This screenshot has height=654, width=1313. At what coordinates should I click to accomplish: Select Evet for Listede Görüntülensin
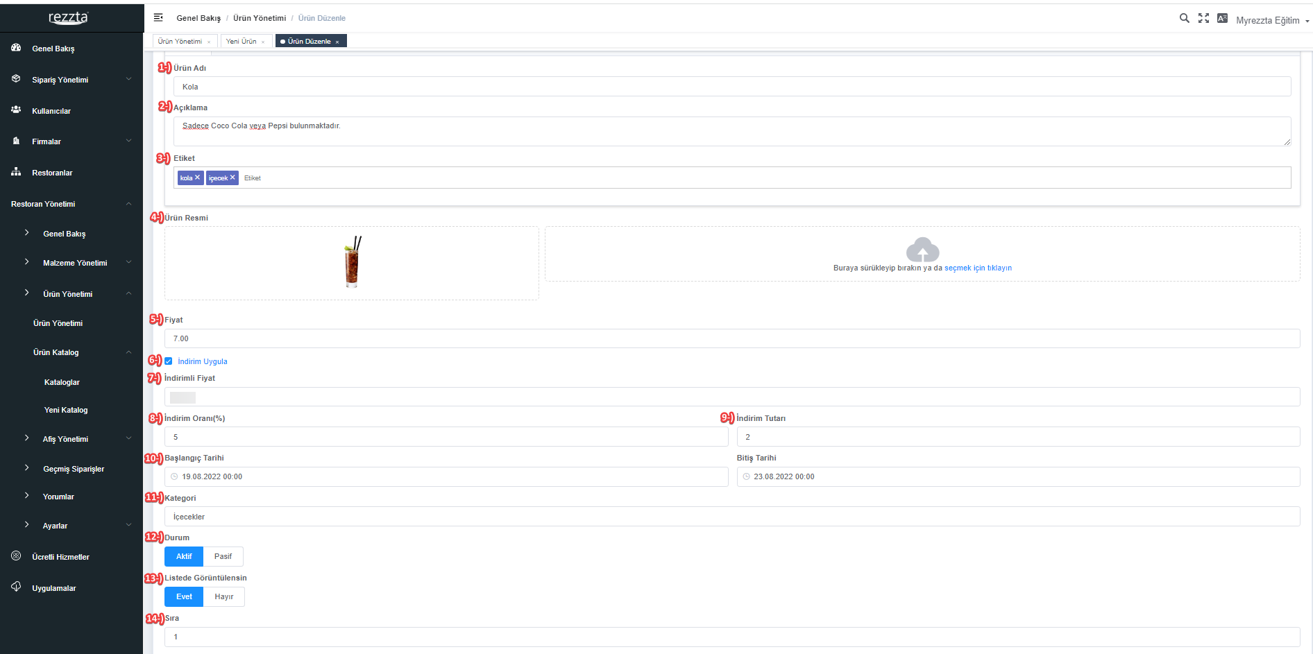184,596
